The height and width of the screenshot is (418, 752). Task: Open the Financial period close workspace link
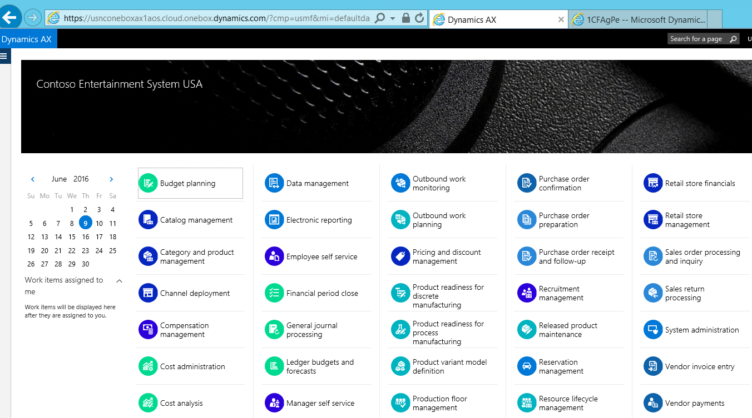coord(322,293)
